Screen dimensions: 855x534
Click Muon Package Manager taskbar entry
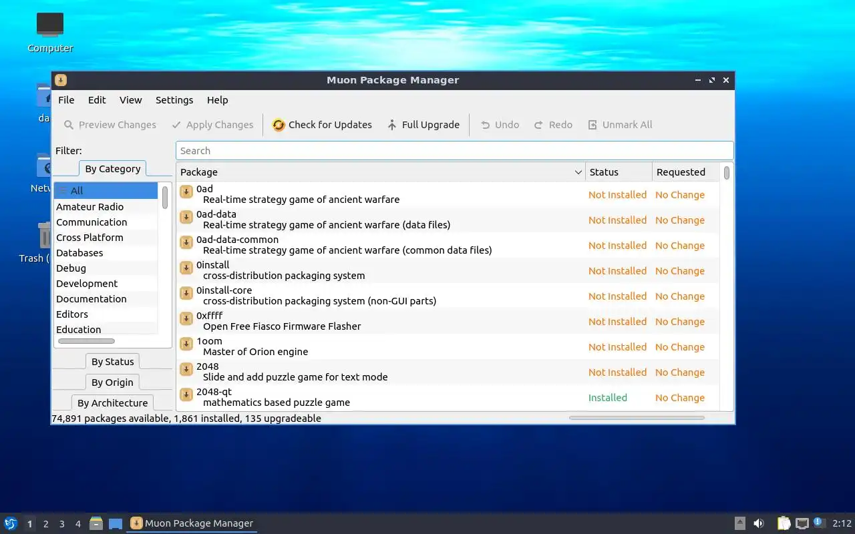192,523
